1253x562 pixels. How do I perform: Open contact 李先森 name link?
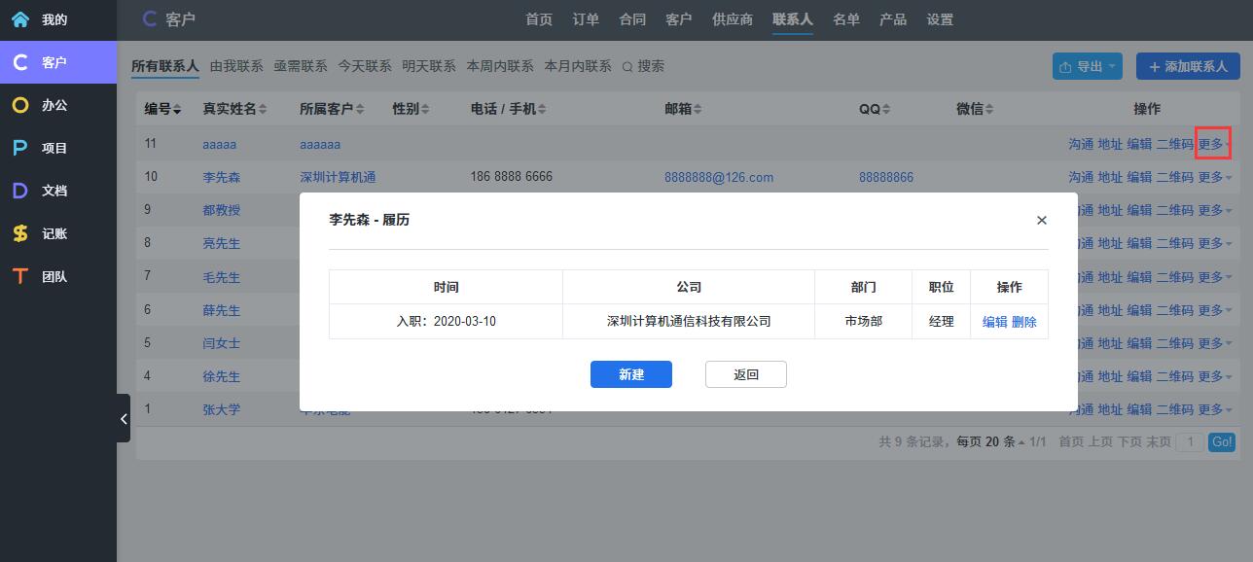221,177
